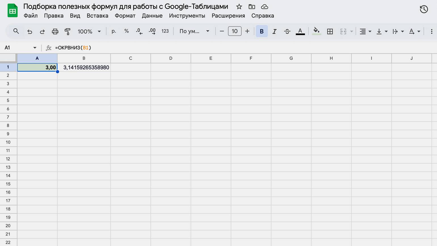Open the Данные menu

[x=152, y=16]
